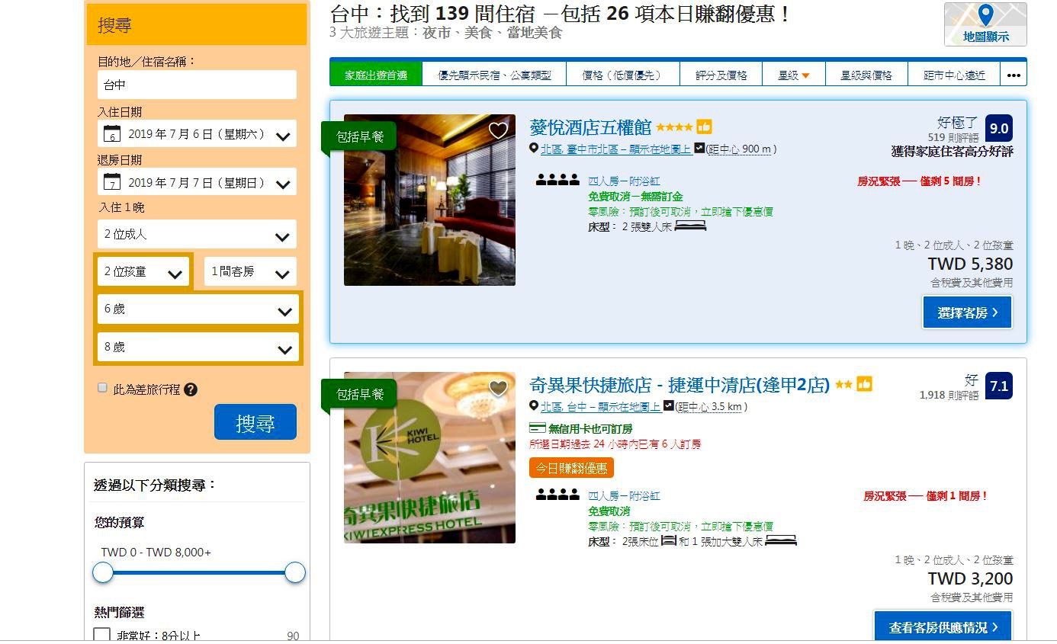The image size is (1057, 644).
Task: Open the 2 位孩童 children dropdown
Action: [x=143, y=272]
